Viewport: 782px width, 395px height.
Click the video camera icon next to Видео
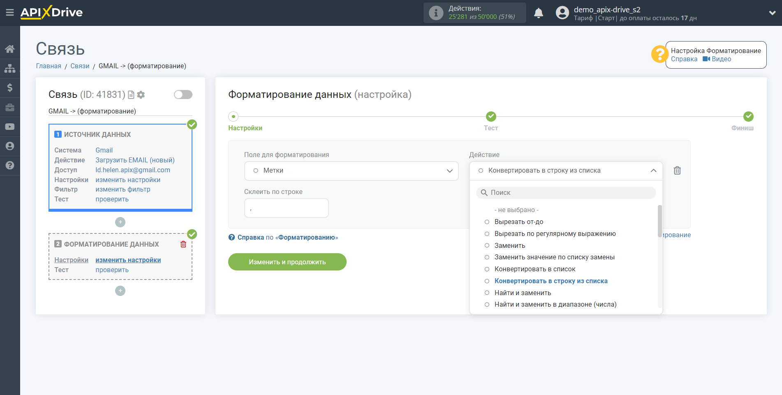pyautogui.click(x=706, y=59)
